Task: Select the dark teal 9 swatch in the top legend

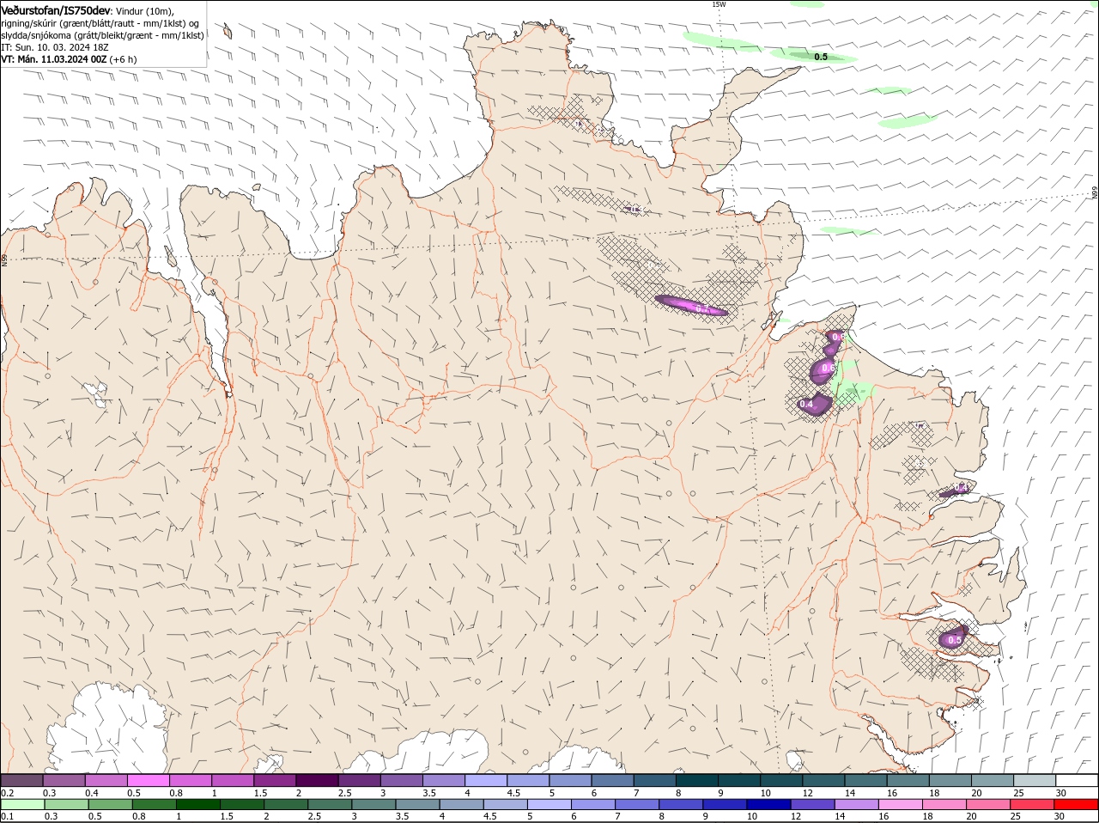Action: (739, 780)
